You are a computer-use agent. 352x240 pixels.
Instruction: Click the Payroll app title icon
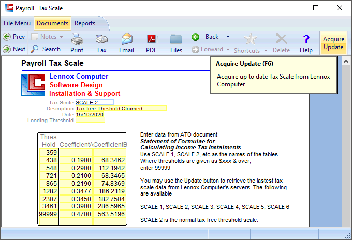click(9, 8)
